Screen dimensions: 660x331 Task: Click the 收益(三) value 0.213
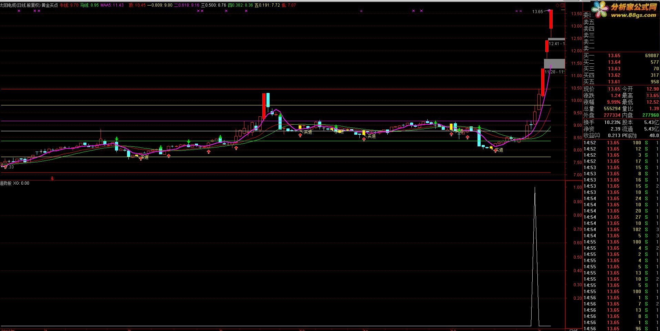point(614,135)
